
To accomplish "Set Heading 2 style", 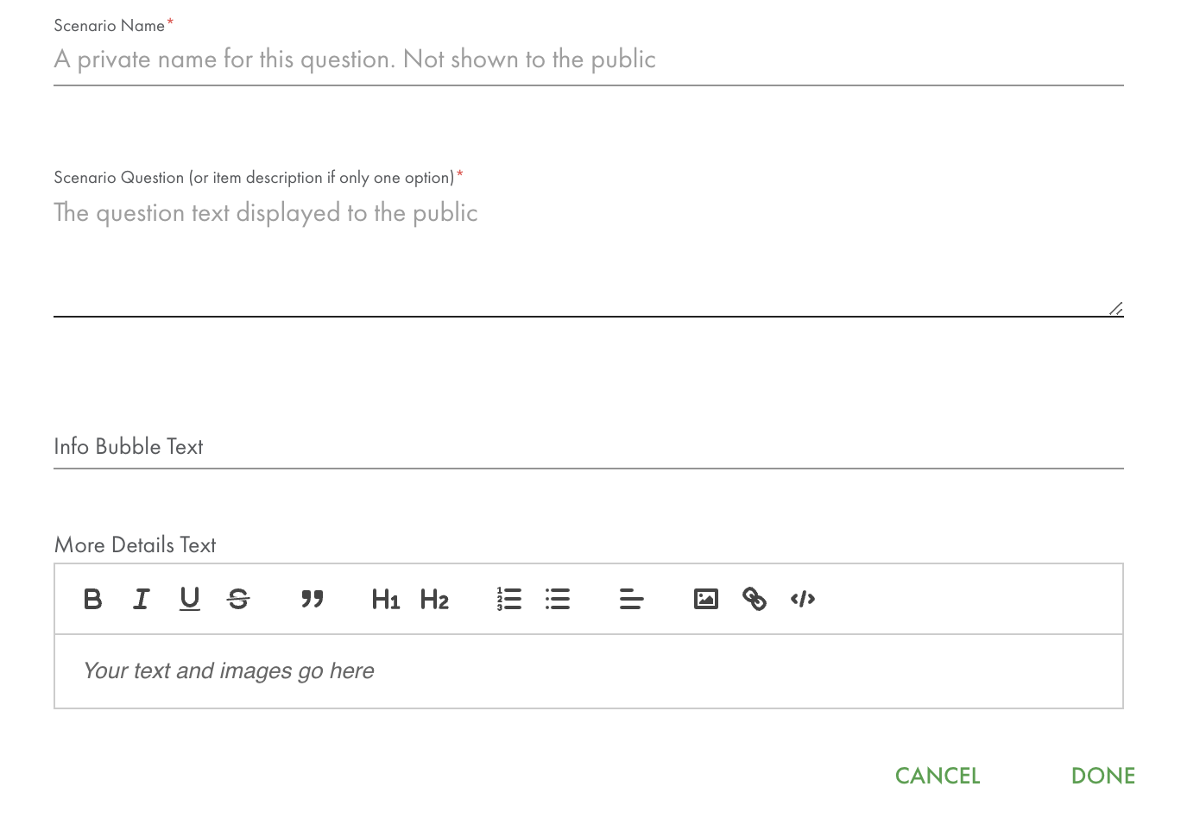I will [434, 599].
